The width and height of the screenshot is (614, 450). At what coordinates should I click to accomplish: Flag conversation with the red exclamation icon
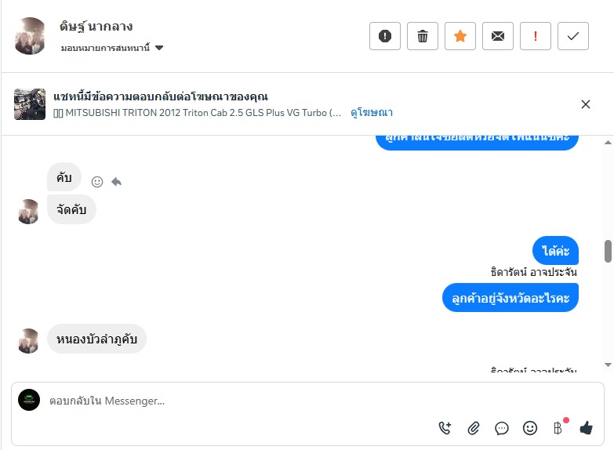coord(536,36)
